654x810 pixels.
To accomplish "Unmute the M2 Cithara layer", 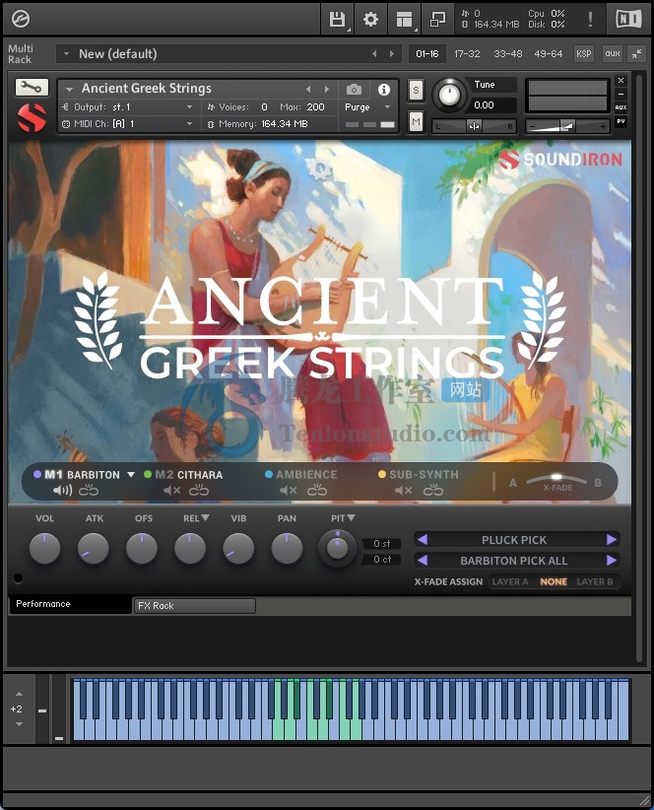I will [172, 490].
